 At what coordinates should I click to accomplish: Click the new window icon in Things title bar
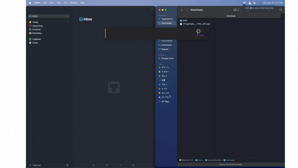point(152,9)
